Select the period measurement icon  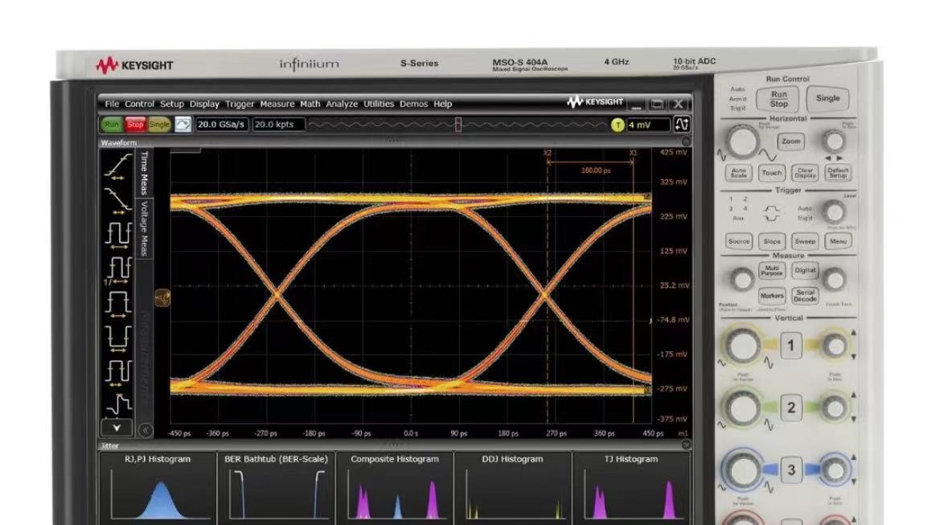[118, 235]
